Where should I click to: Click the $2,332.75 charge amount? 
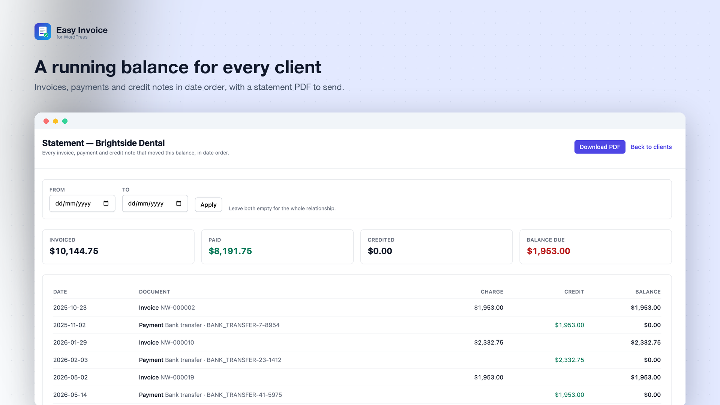489,342
